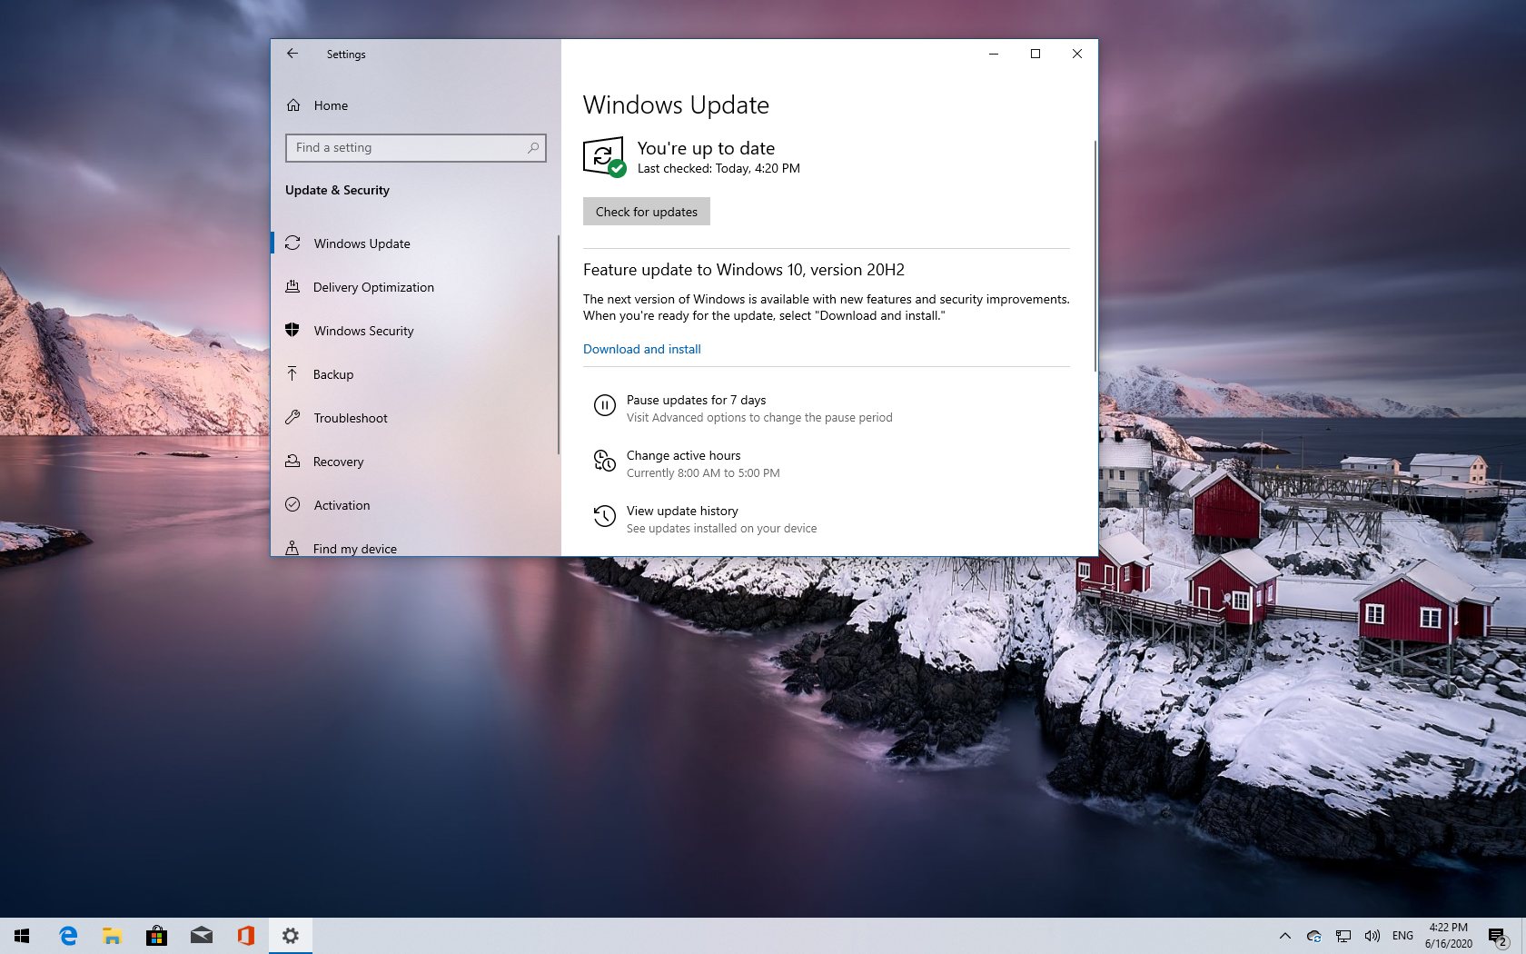Show hidden system tray icons
Viewport: 1526px width, 954px height.
1284,936
